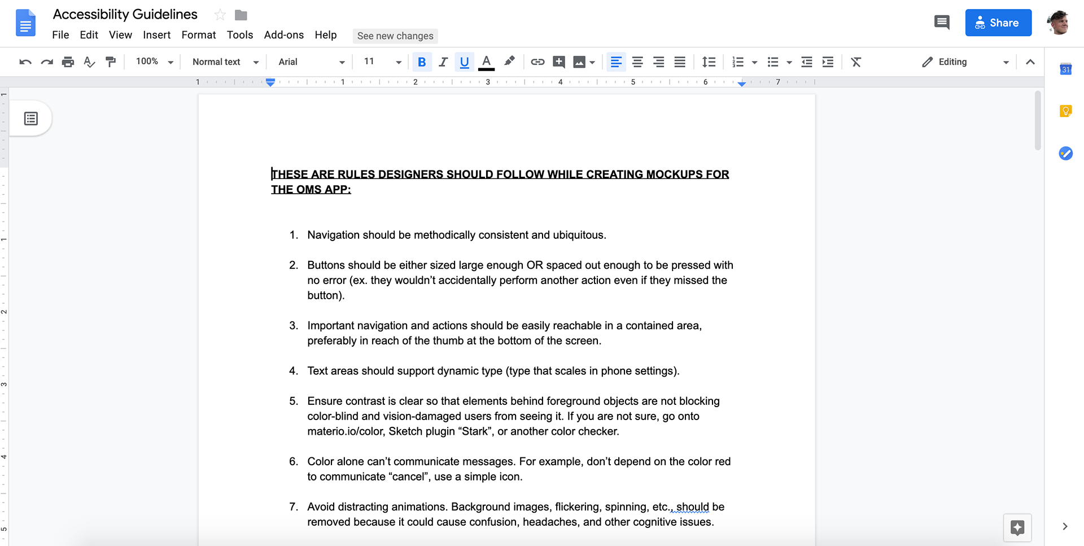
Task: Expand bulleted list style arrow
Action: click(789, 63)
